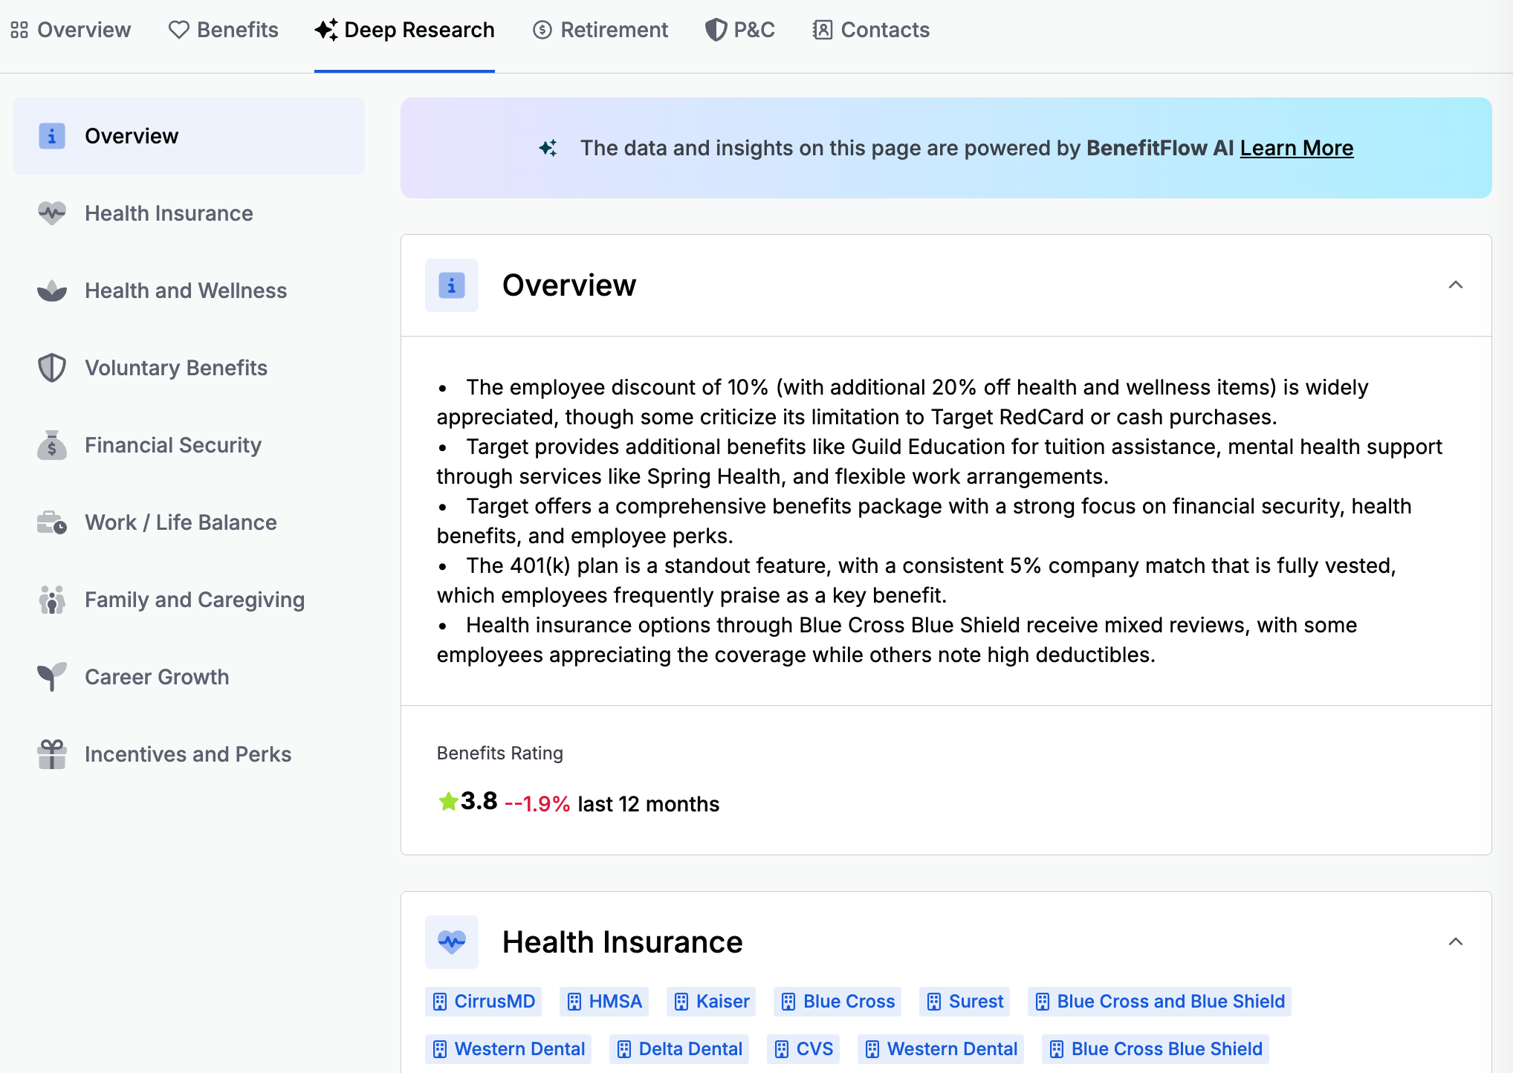Select the Work / Life Balance briefcase icon
1513x1073 pixels.
pyautogui.click(x=51, y=522)
